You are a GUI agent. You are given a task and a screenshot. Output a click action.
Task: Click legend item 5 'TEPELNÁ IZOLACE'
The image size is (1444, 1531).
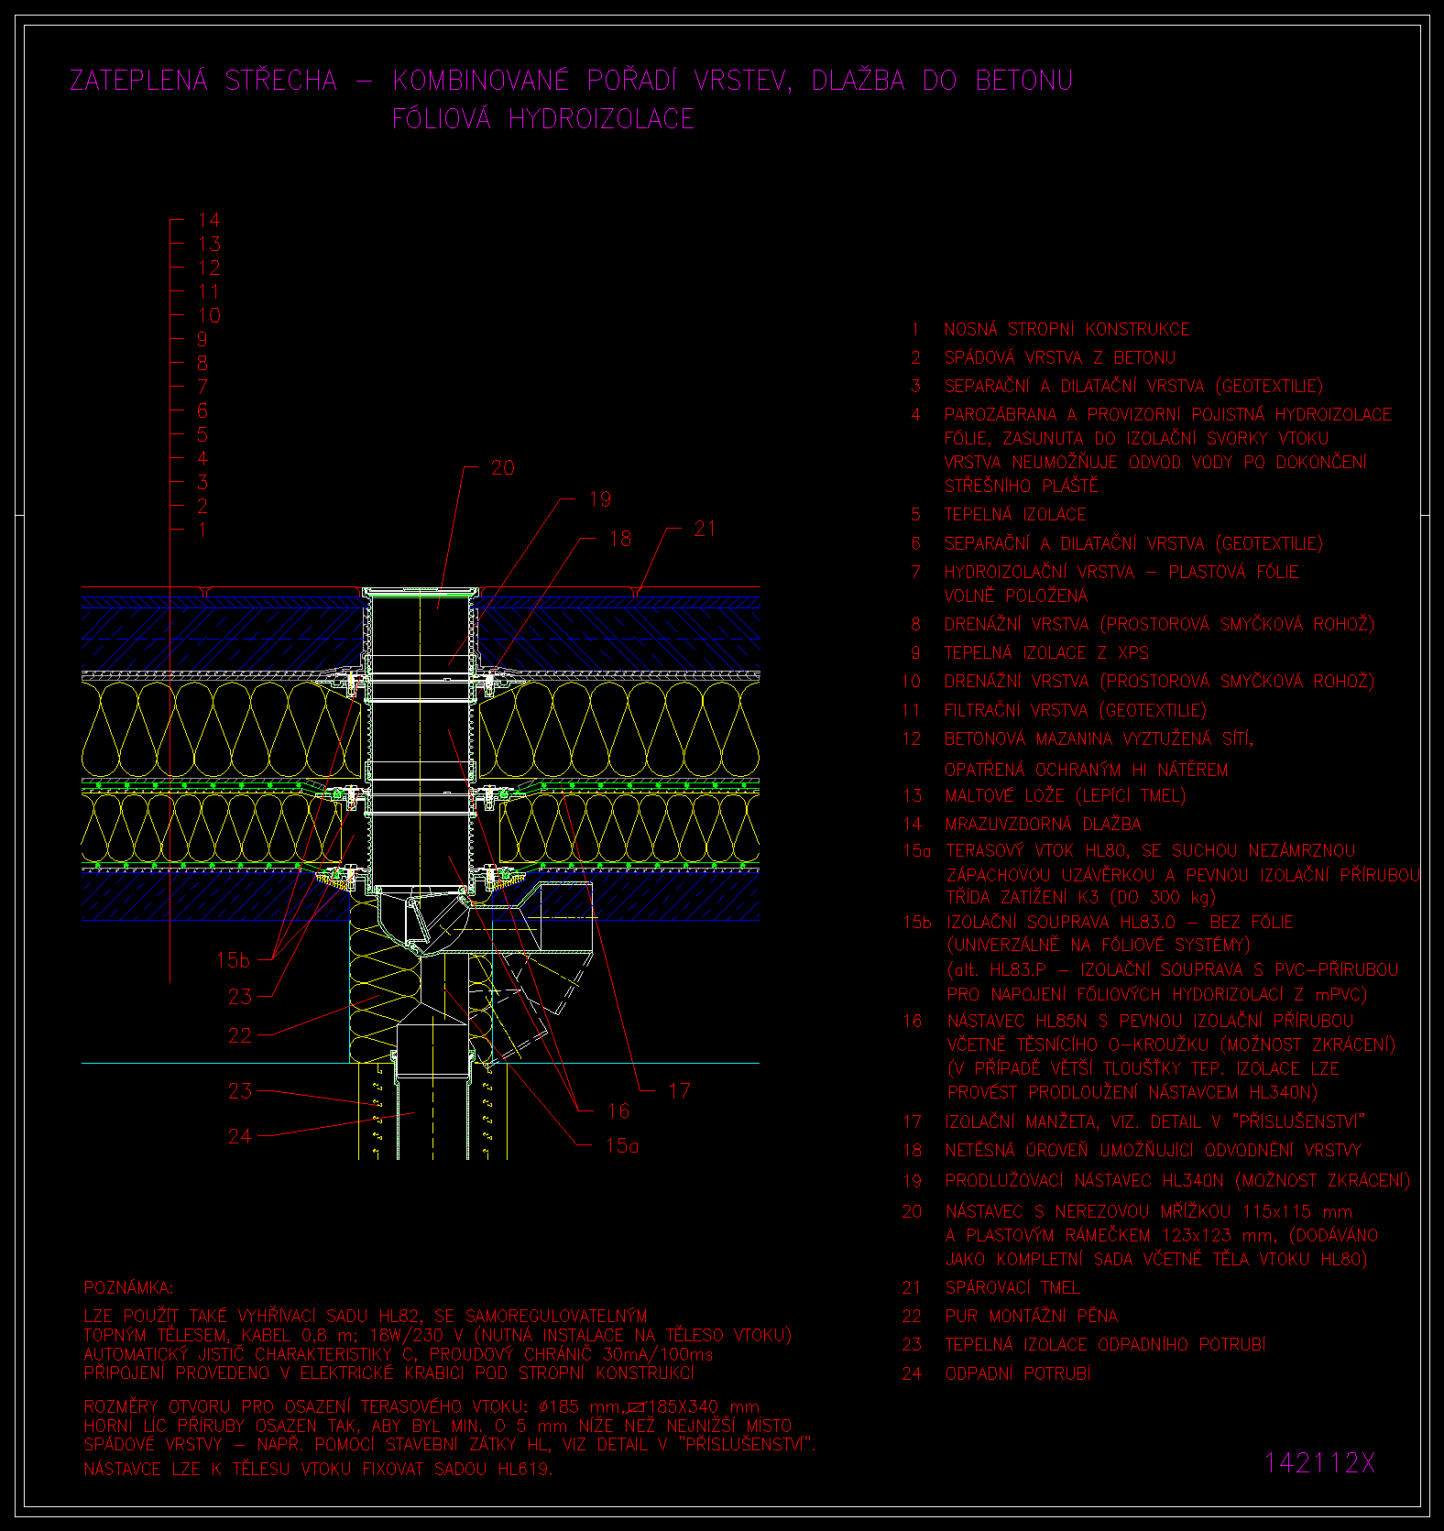1015,515
